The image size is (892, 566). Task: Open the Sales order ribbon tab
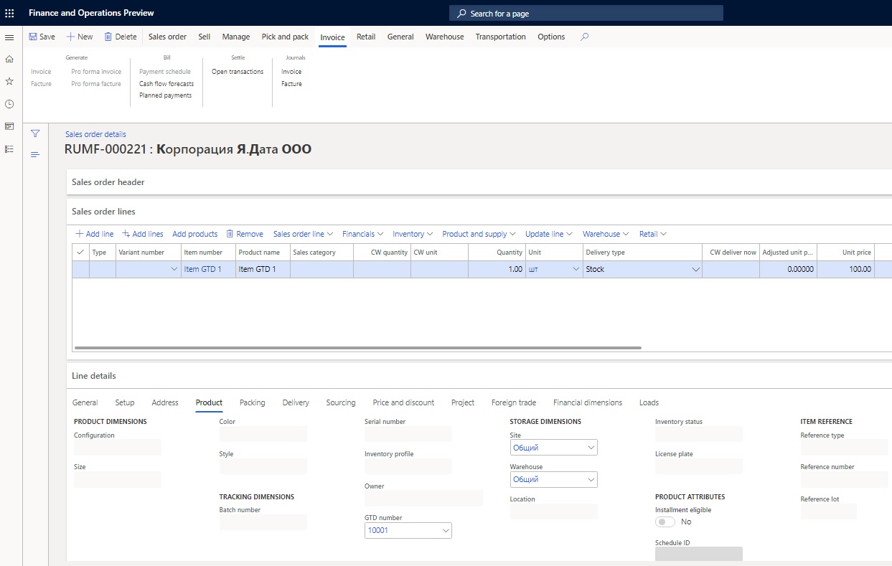coord(167,37)
